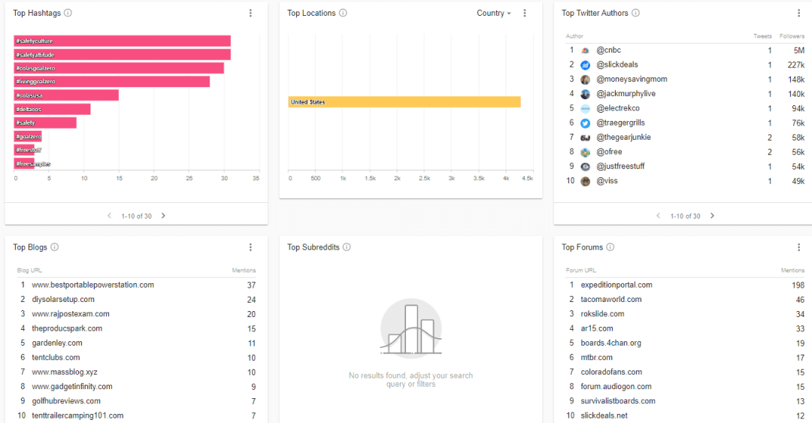Open the expeditionportal.com forum link
This screenshot has height=423, width=812.
point(617,285)
